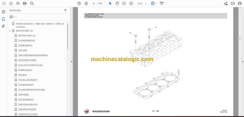Image resolution: width=244 pixels, height=117 pixels.
Task: Open the ZYLINDERKOPFDICHTUNG bookmark
Action: 31,90
